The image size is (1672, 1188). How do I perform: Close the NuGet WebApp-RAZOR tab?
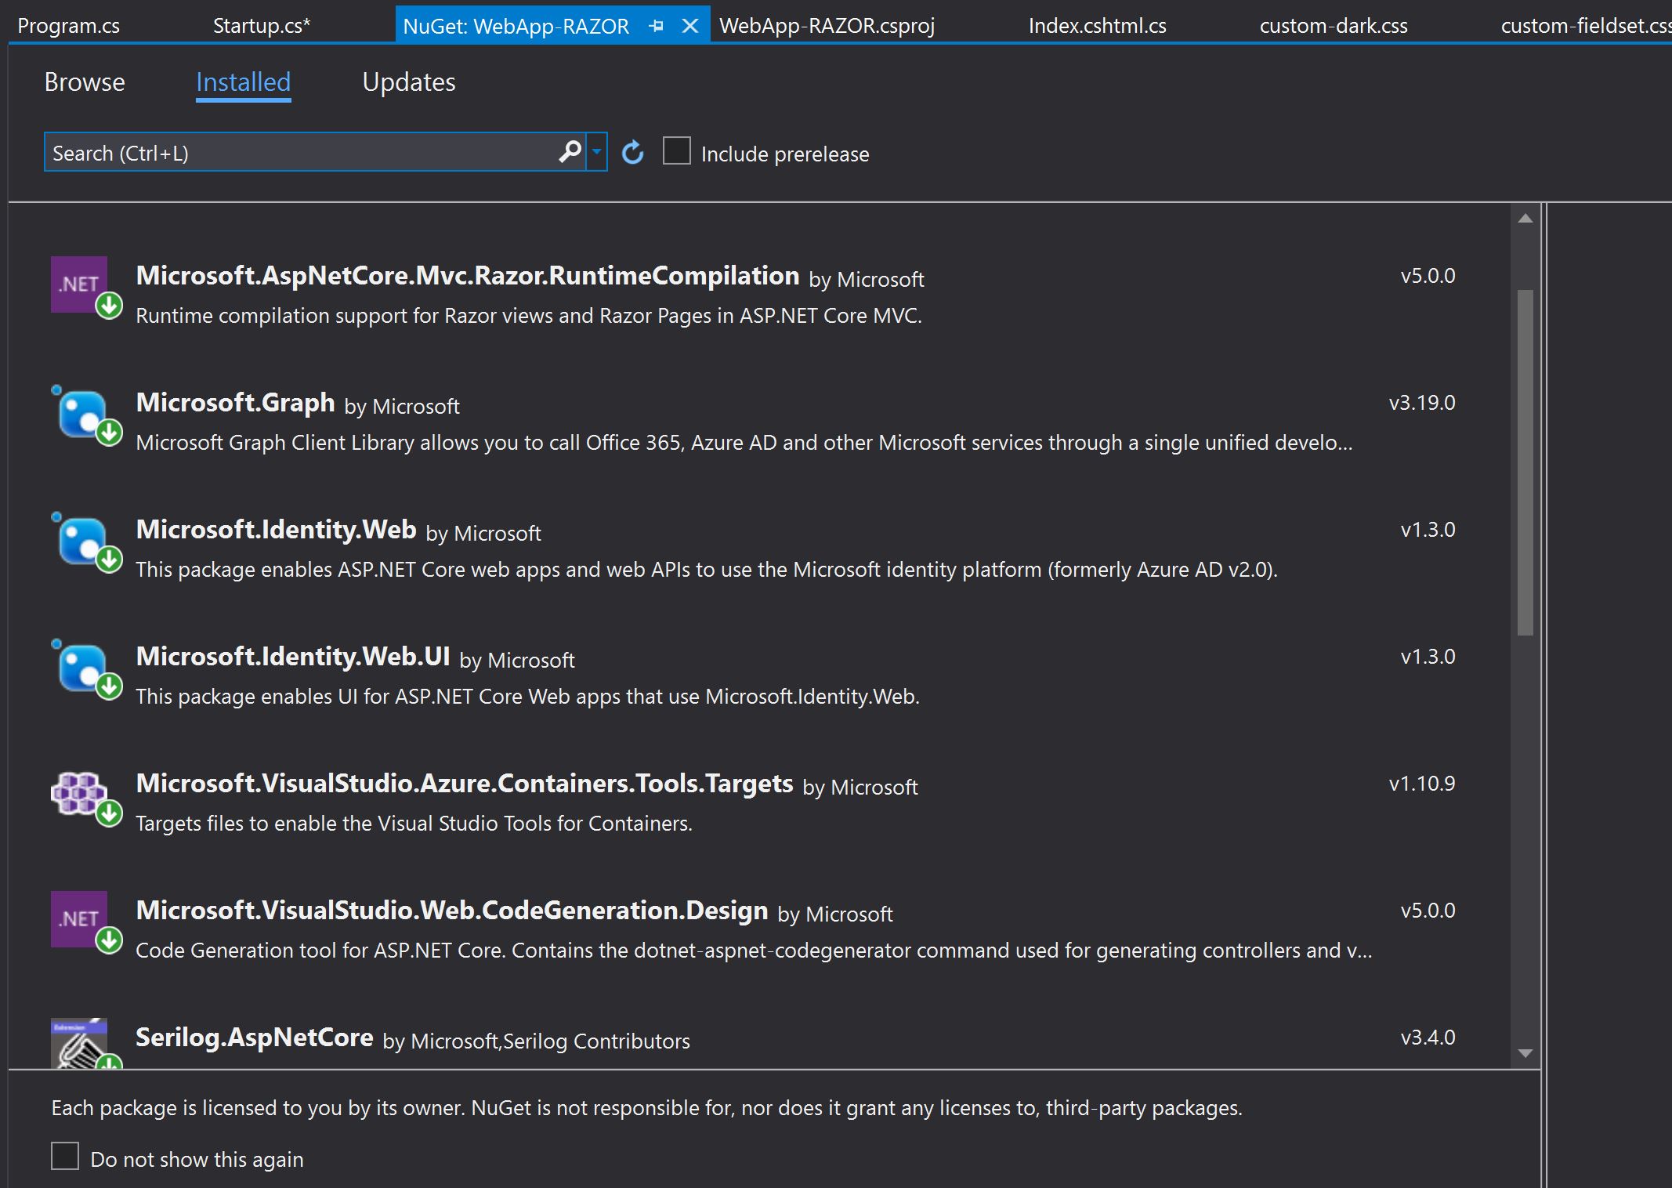pyautogui.click(x=690, y=26)
